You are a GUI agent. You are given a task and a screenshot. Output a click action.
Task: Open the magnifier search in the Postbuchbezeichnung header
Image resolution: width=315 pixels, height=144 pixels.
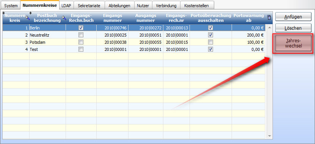64,18
